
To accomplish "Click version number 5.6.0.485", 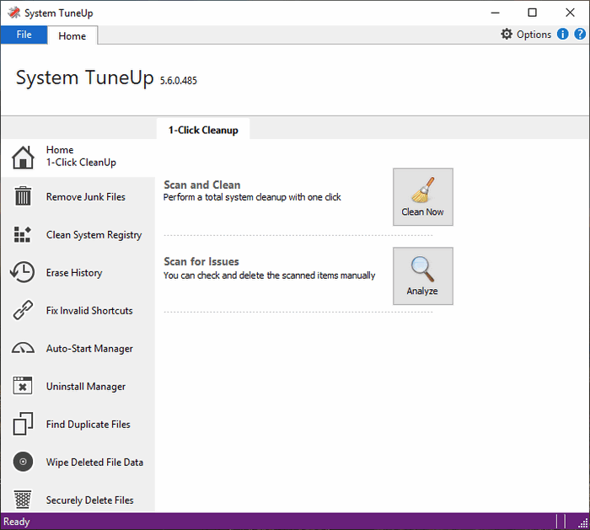I will click(x=179, y=81).
